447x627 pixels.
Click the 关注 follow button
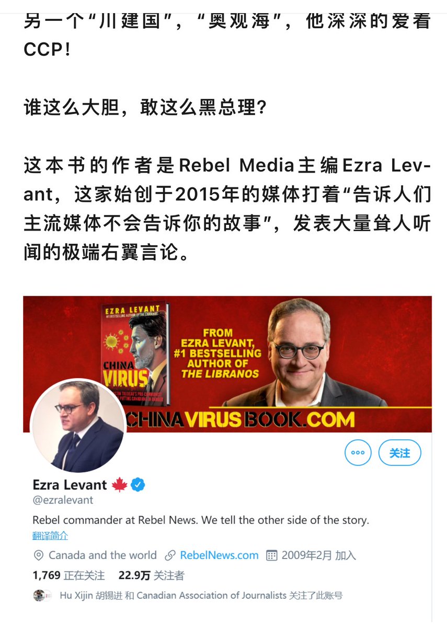(399, 453)
